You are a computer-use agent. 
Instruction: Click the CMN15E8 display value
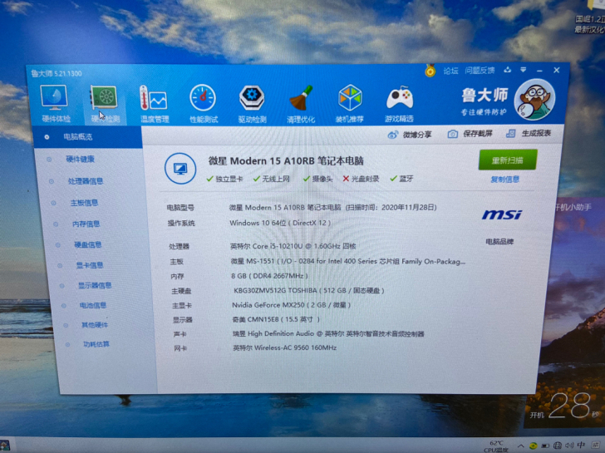pyautogui.click(x=276, y=319)
